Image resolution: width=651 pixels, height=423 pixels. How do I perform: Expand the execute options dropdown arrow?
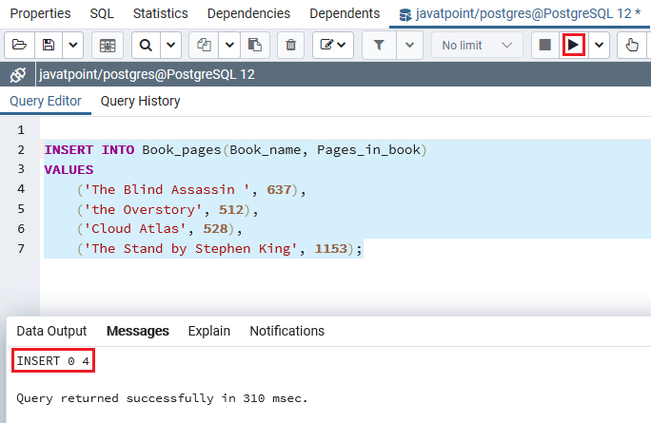(x=599, y=45)
